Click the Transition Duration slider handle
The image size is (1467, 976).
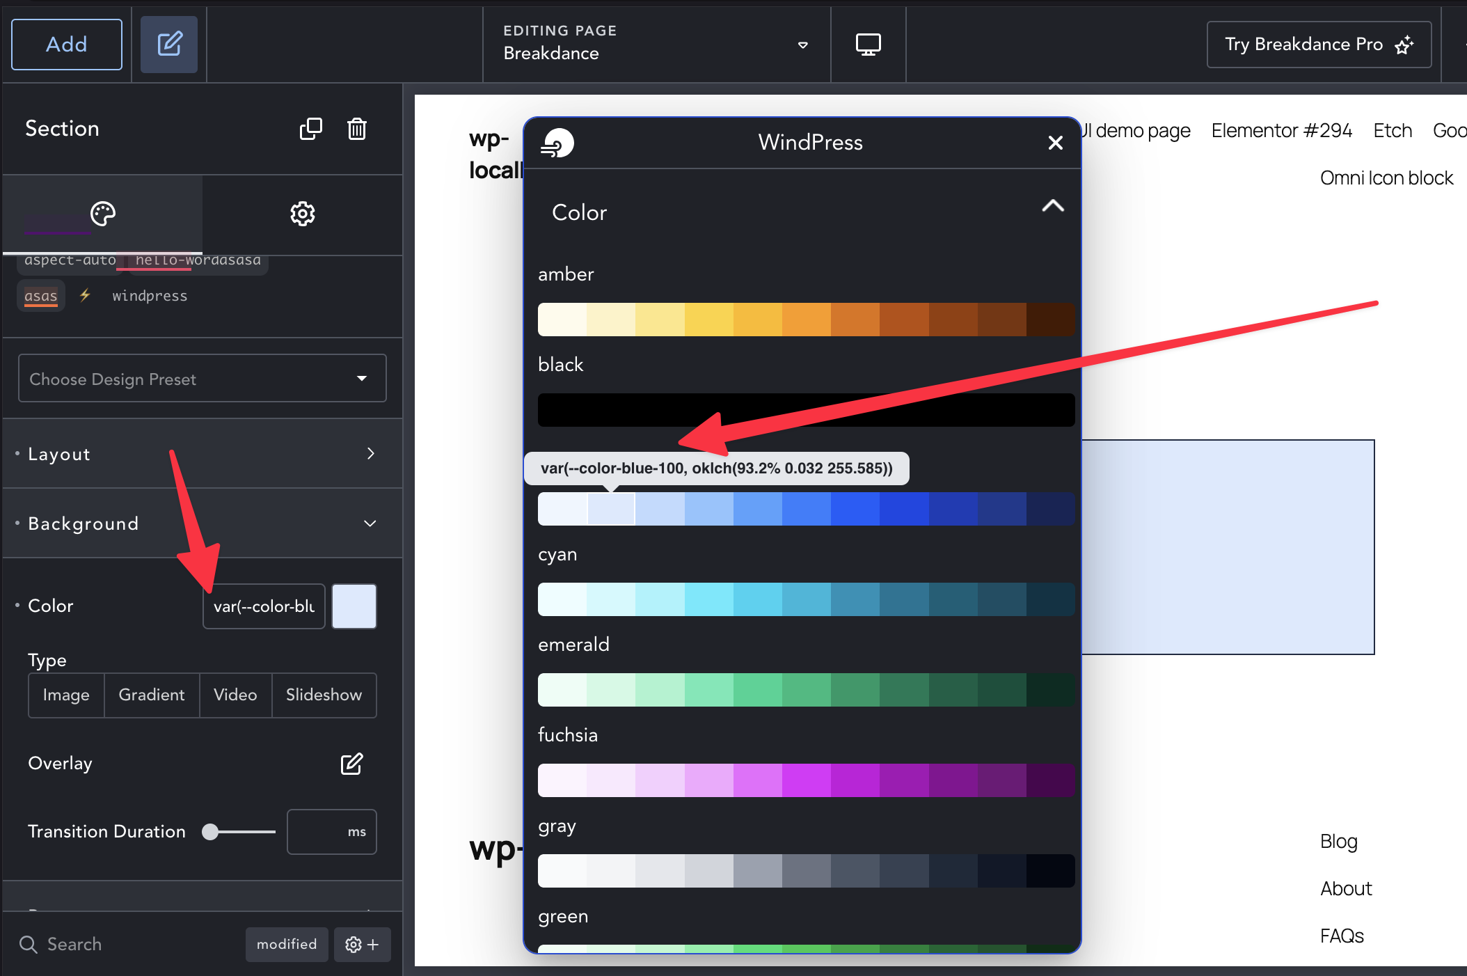pyautogui.click(x=210, y=832)
